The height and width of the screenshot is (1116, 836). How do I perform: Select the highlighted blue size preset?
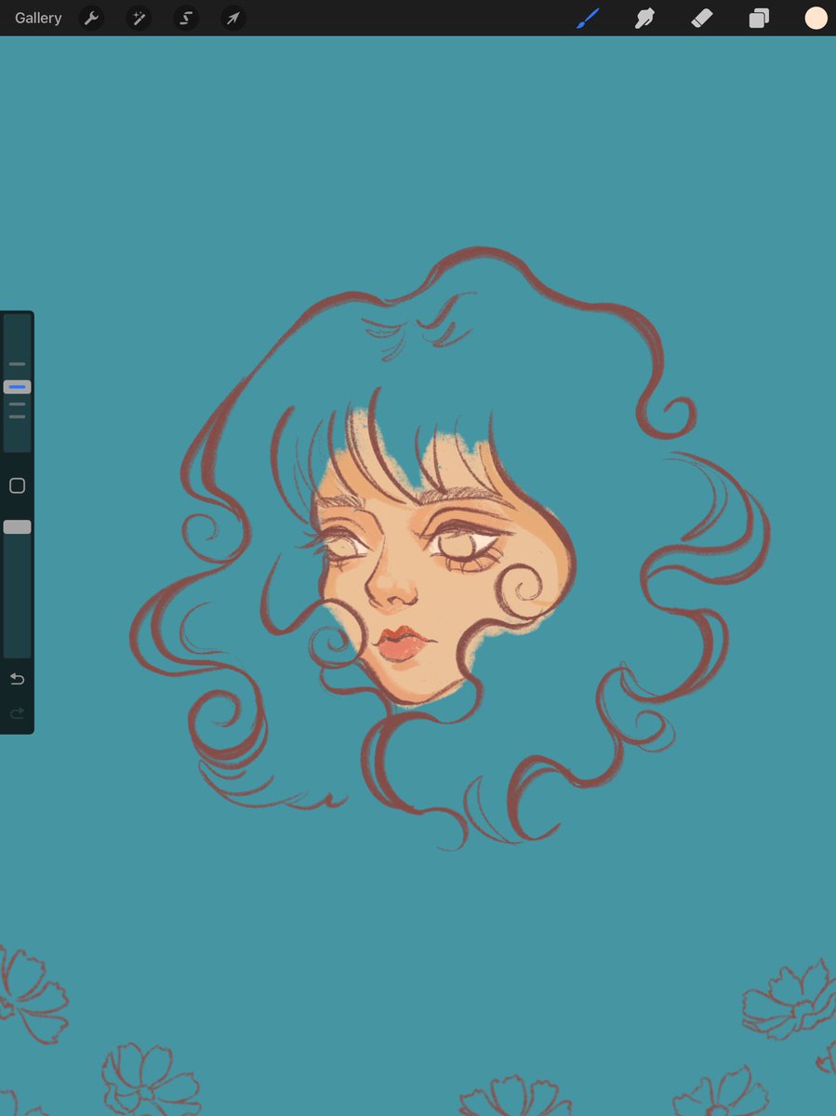[16, 386]
